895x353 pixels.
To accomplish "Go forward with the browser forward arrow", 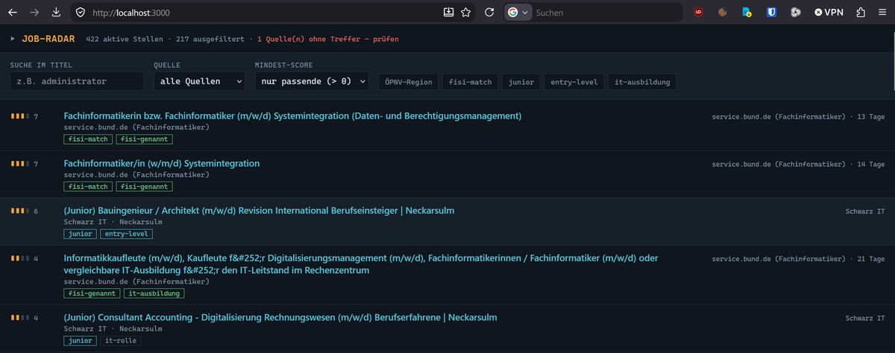I will [x=34, y=13].
